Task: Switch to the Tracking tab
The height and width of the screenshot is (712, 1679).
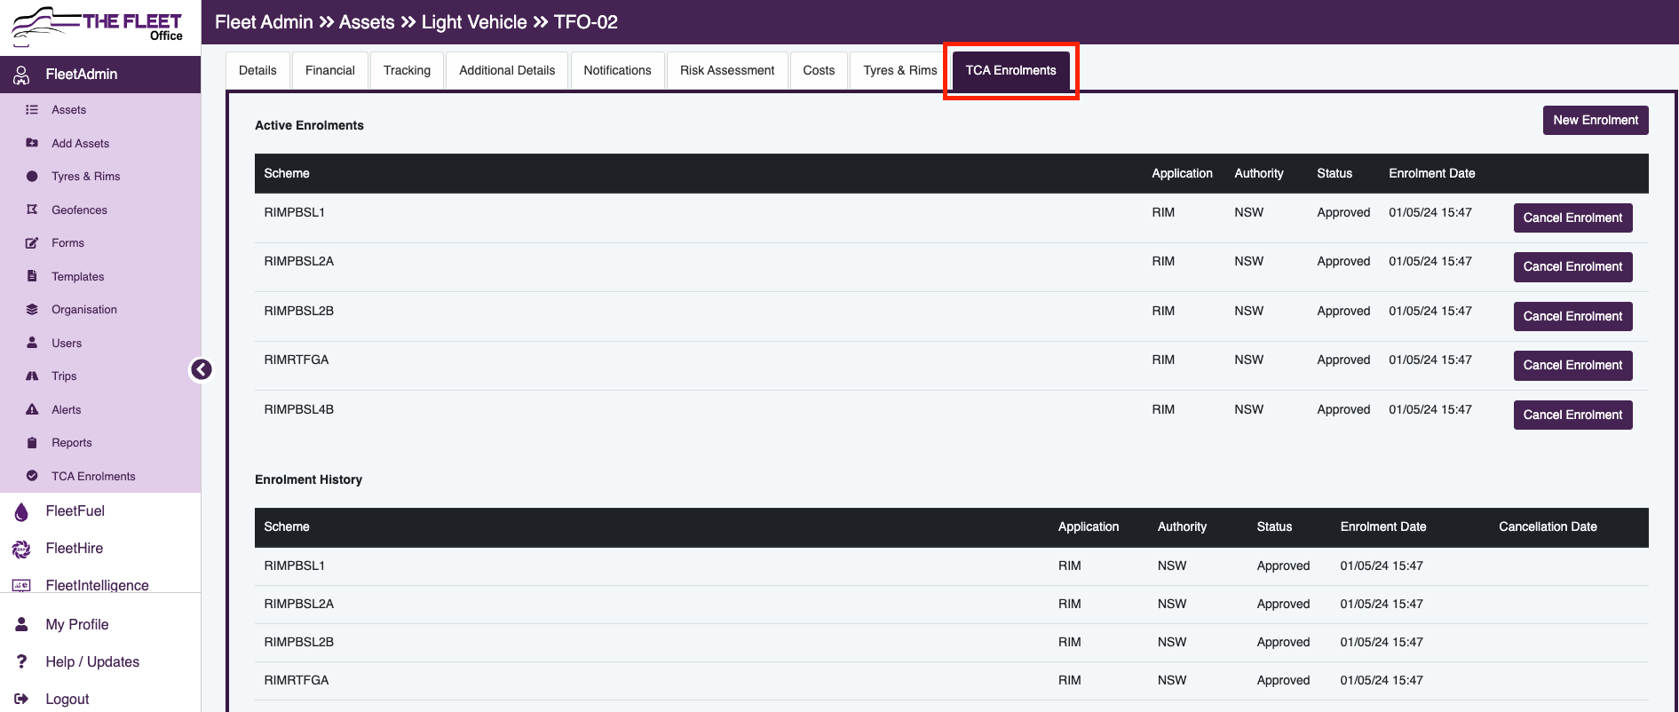Action: [x=407, y=70]
